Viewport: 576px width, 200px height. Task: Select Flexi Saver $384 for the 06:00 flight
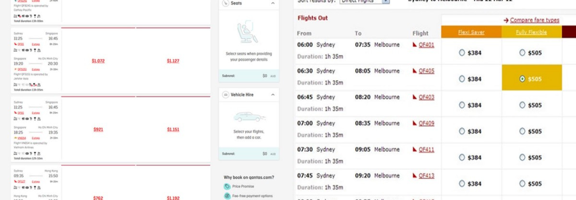[x=462, y=53]
